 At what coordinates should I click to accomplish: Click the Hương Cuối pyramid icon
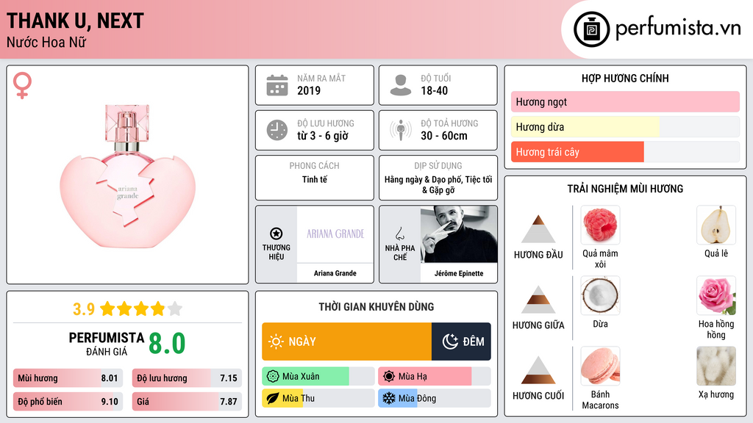click(538, 370)
